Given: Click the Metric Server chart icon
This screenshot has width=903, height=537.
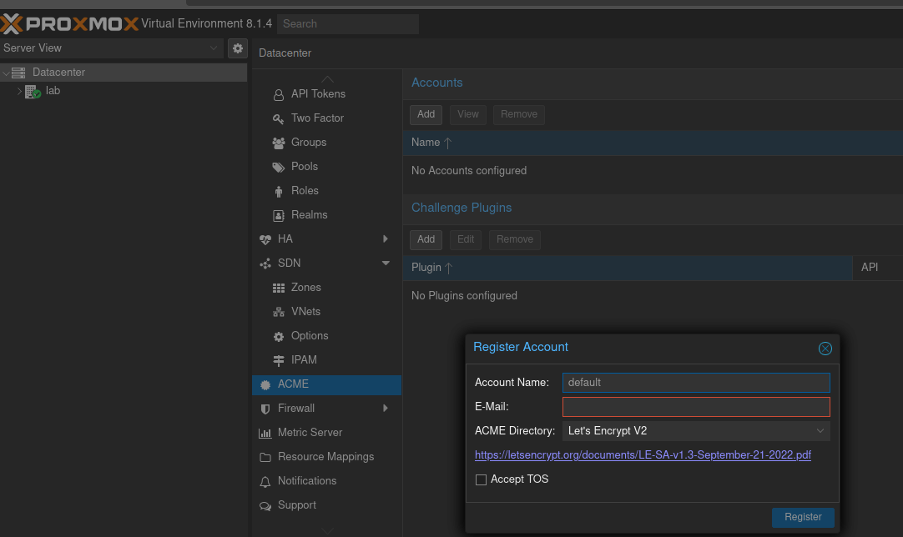Looking at the screenshot, I should click(265, 433).
